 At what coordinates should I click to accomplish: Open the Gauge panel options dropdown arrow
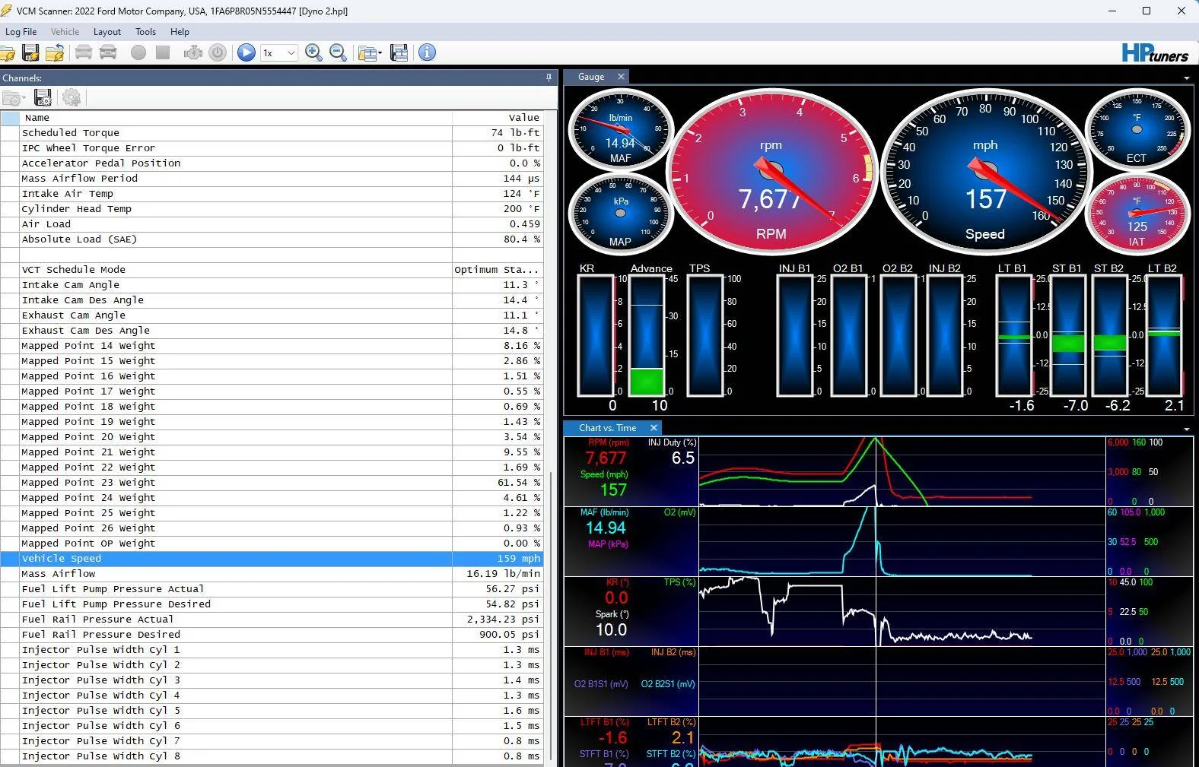click(x=1187, y=78)
